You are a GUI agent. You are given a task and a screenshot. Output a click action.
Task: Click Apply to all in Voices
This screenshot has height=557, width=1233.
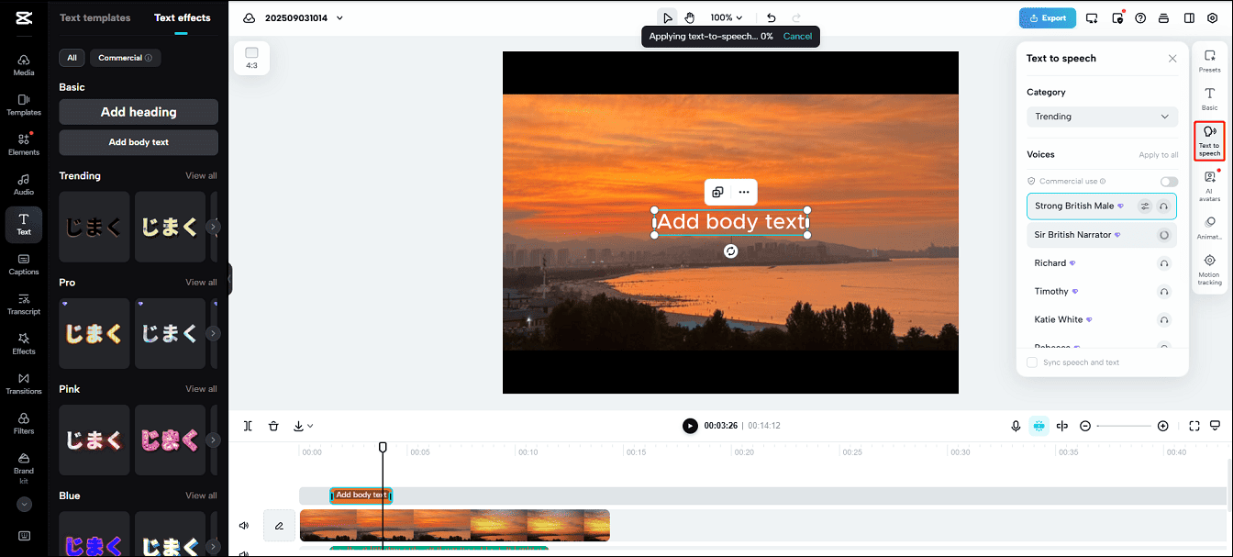(x=1159, y=155)
